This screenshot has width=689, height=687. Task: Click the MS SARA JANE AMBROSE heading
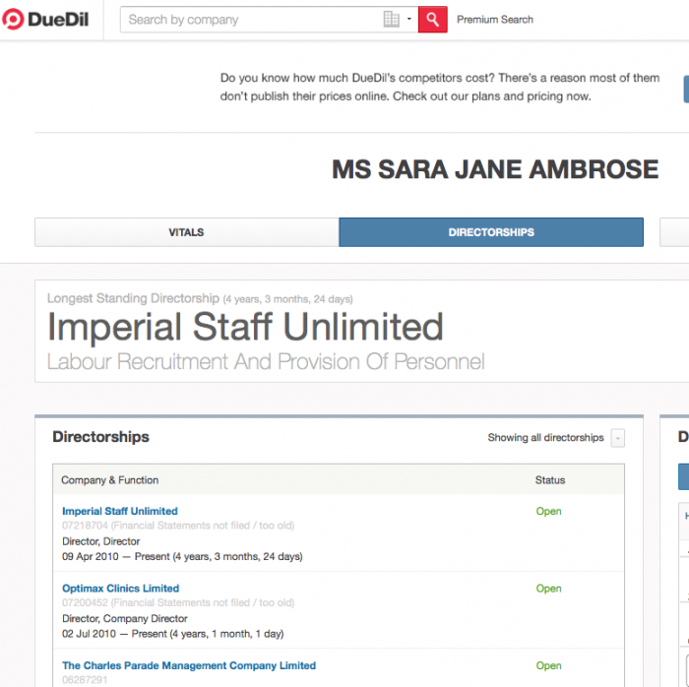(495, 169)
